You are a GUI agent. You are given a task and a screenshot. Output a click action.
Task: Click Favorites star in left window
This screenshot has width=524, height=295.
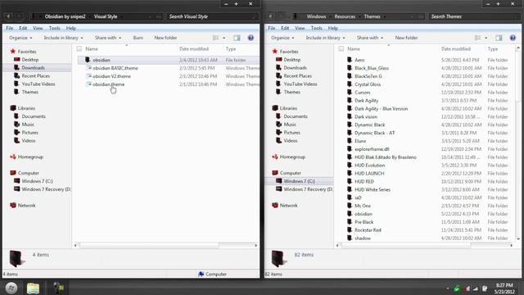pyautogui.click(x=13, y=52)
